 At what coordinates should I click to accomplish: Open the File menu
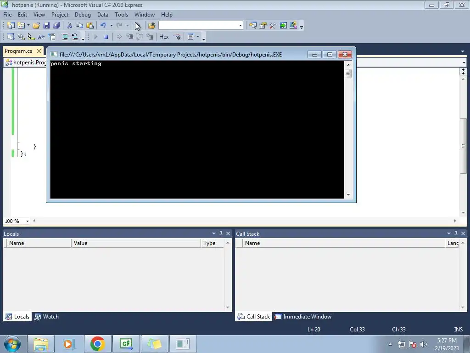pos(7,14)
